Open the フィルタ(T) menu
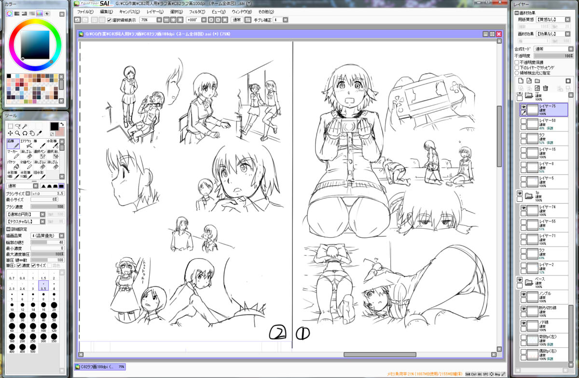579x378 pixels. [x=197, y=11]
